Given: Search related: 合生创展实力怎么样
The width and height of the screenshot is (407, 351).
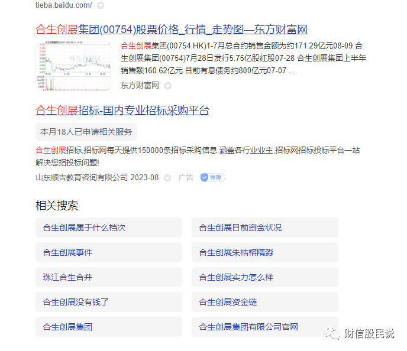Looking at the screenshot, I should pos(265,277).
